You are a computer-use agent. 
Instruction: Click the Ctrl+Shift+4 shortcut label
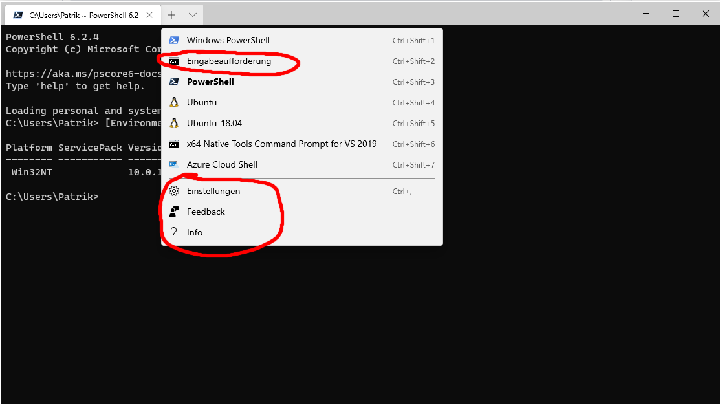(x=413, y=103)
